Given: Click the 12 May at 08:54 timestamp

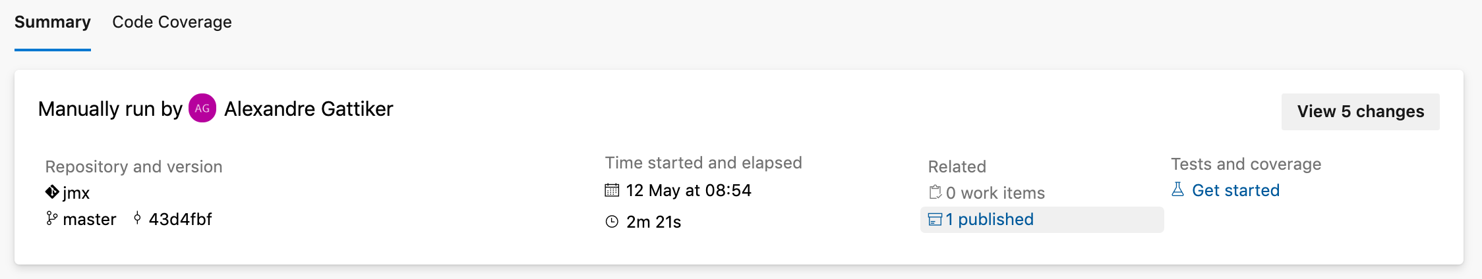Looking at the screenshot, I should click(x=689, y=190).
